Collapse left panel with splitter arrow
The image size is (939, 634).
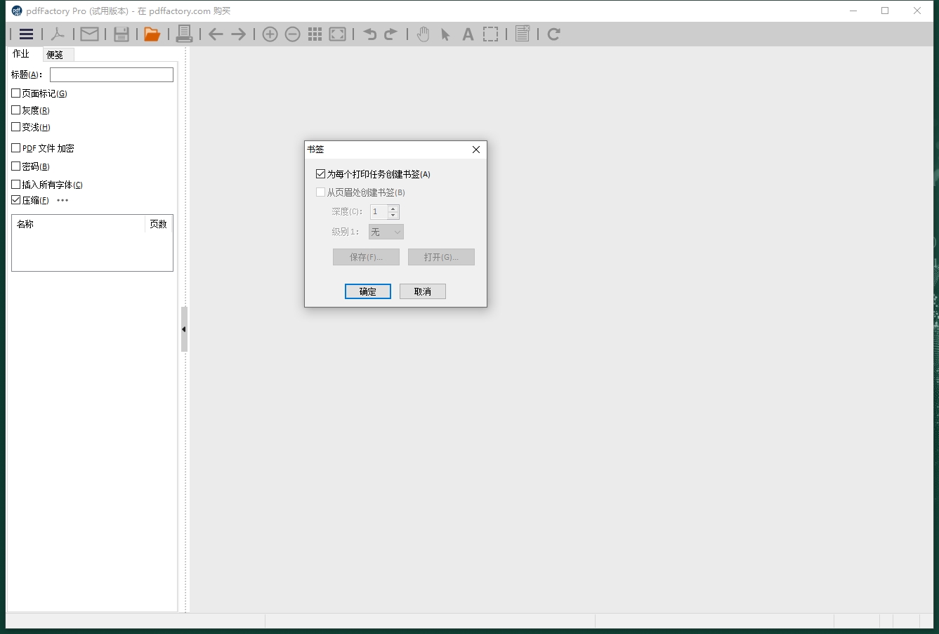[x=184, y=329]
